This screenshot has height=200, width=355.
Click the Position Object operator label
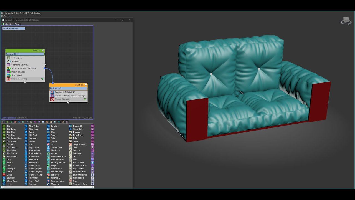point(35,169)
